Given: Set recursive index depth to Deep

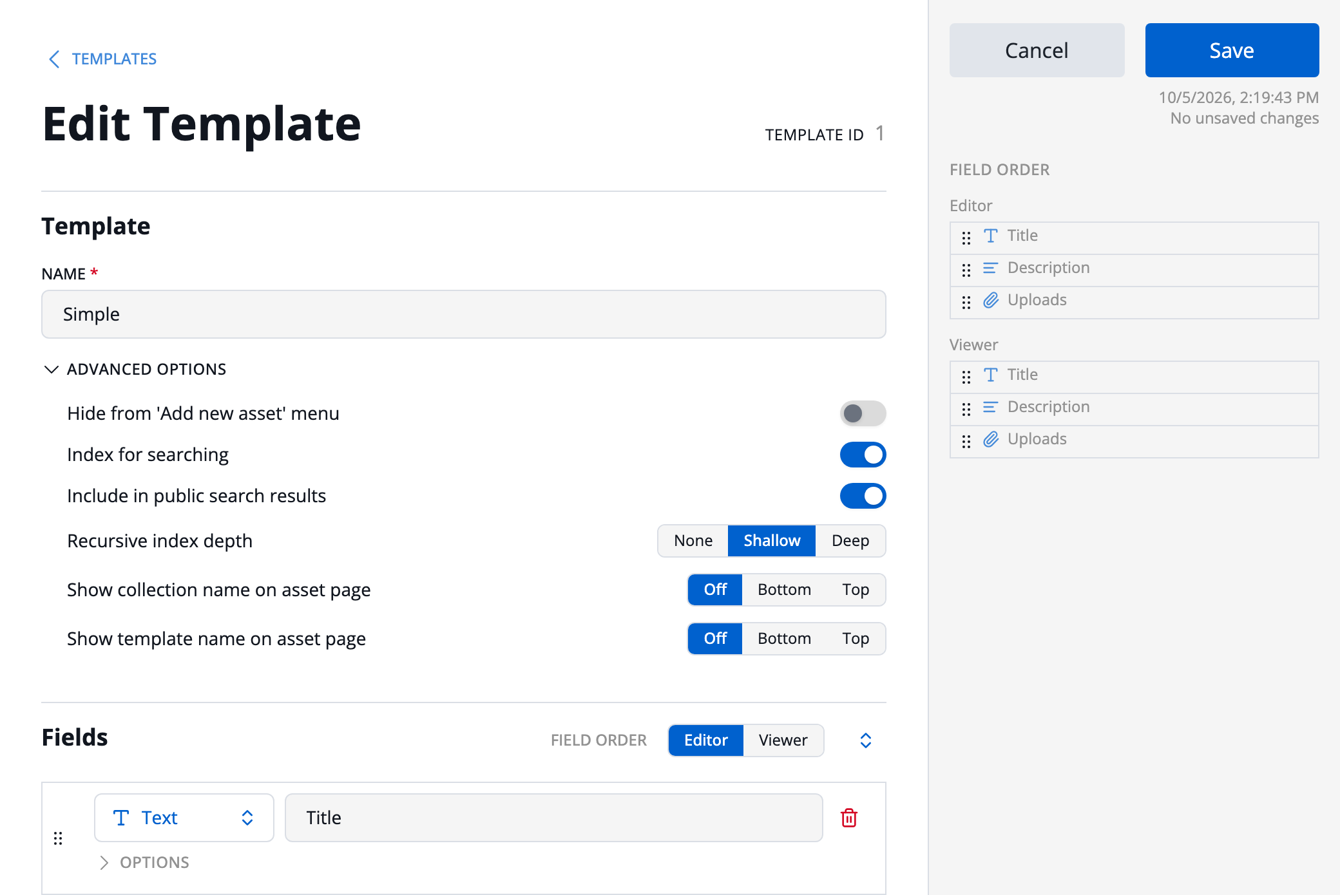Looking at the screenshot, I should 850,541.
